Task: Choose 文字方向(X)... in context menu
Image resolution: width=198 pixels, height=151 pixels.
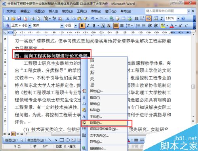Action: tap(104, 136)
